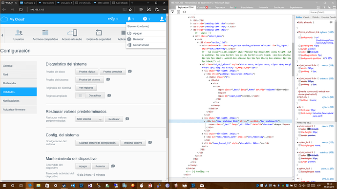This screenshot has width=337, height=189.
Task: Collapse the select_menu div node
Action: pyautogui.click(x=193, y=36)
